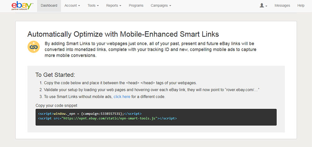Follow the 'click here' link for different code
Viewport: 312px width, 147px height.
coord(122,97)
